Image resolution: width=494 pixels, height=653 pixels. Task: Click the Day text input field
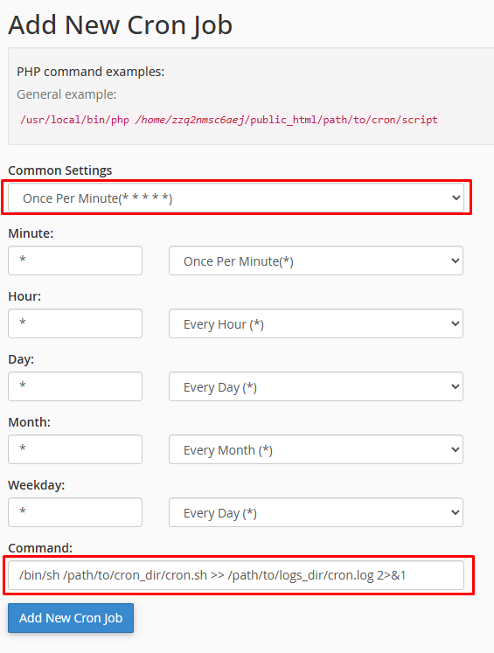point(75,386)
